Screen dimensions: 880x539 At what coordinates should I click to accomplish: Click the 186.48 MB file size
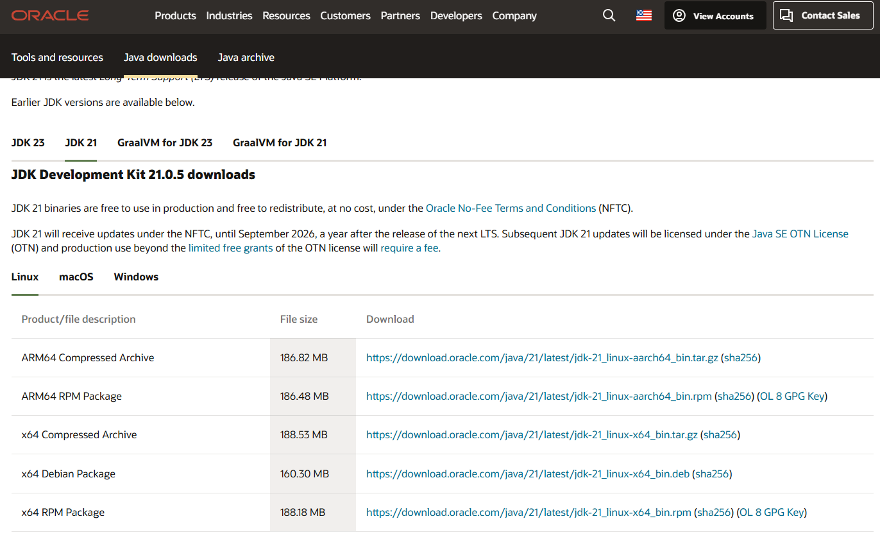[305, 396]
